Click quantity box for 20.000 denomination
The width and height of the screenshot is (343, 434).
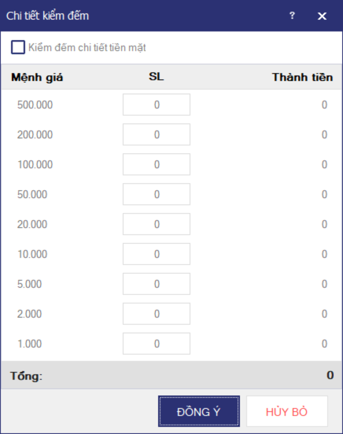[x=156, y=224]
